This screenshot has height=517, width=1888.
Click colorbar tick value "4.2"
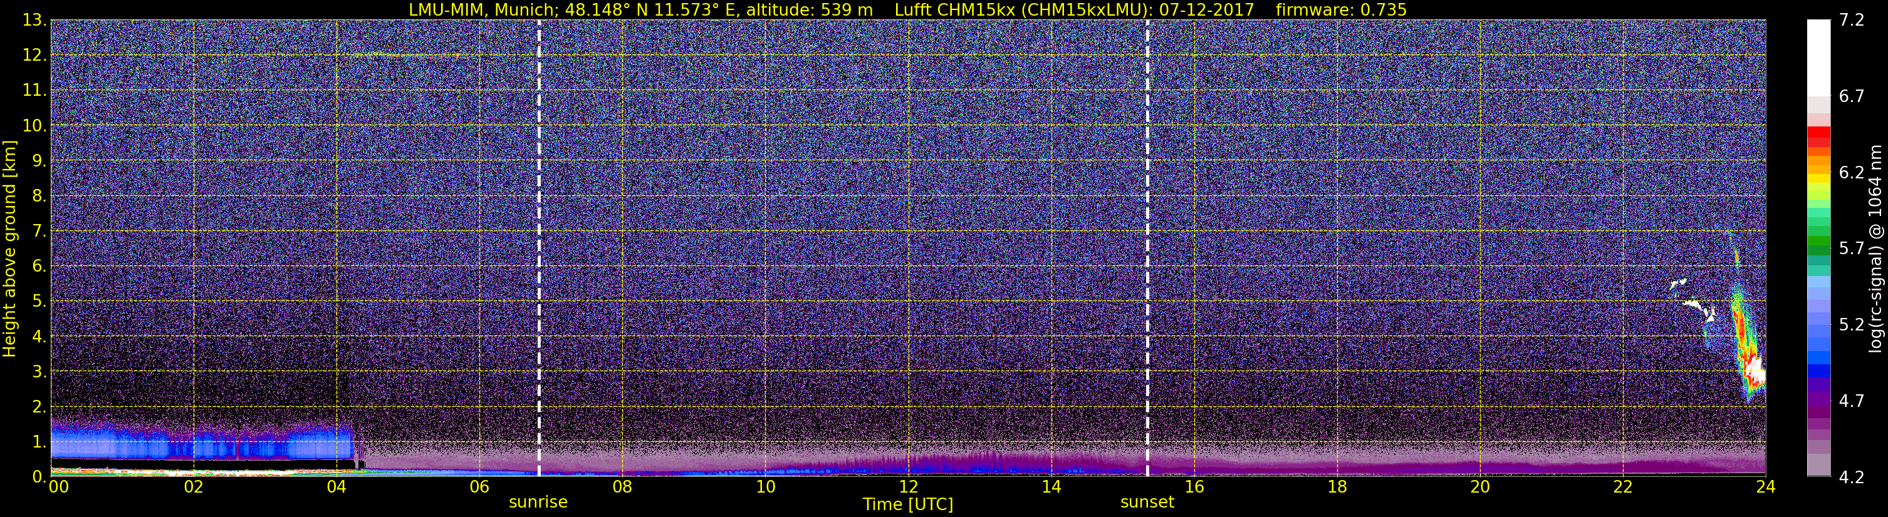1852,478
